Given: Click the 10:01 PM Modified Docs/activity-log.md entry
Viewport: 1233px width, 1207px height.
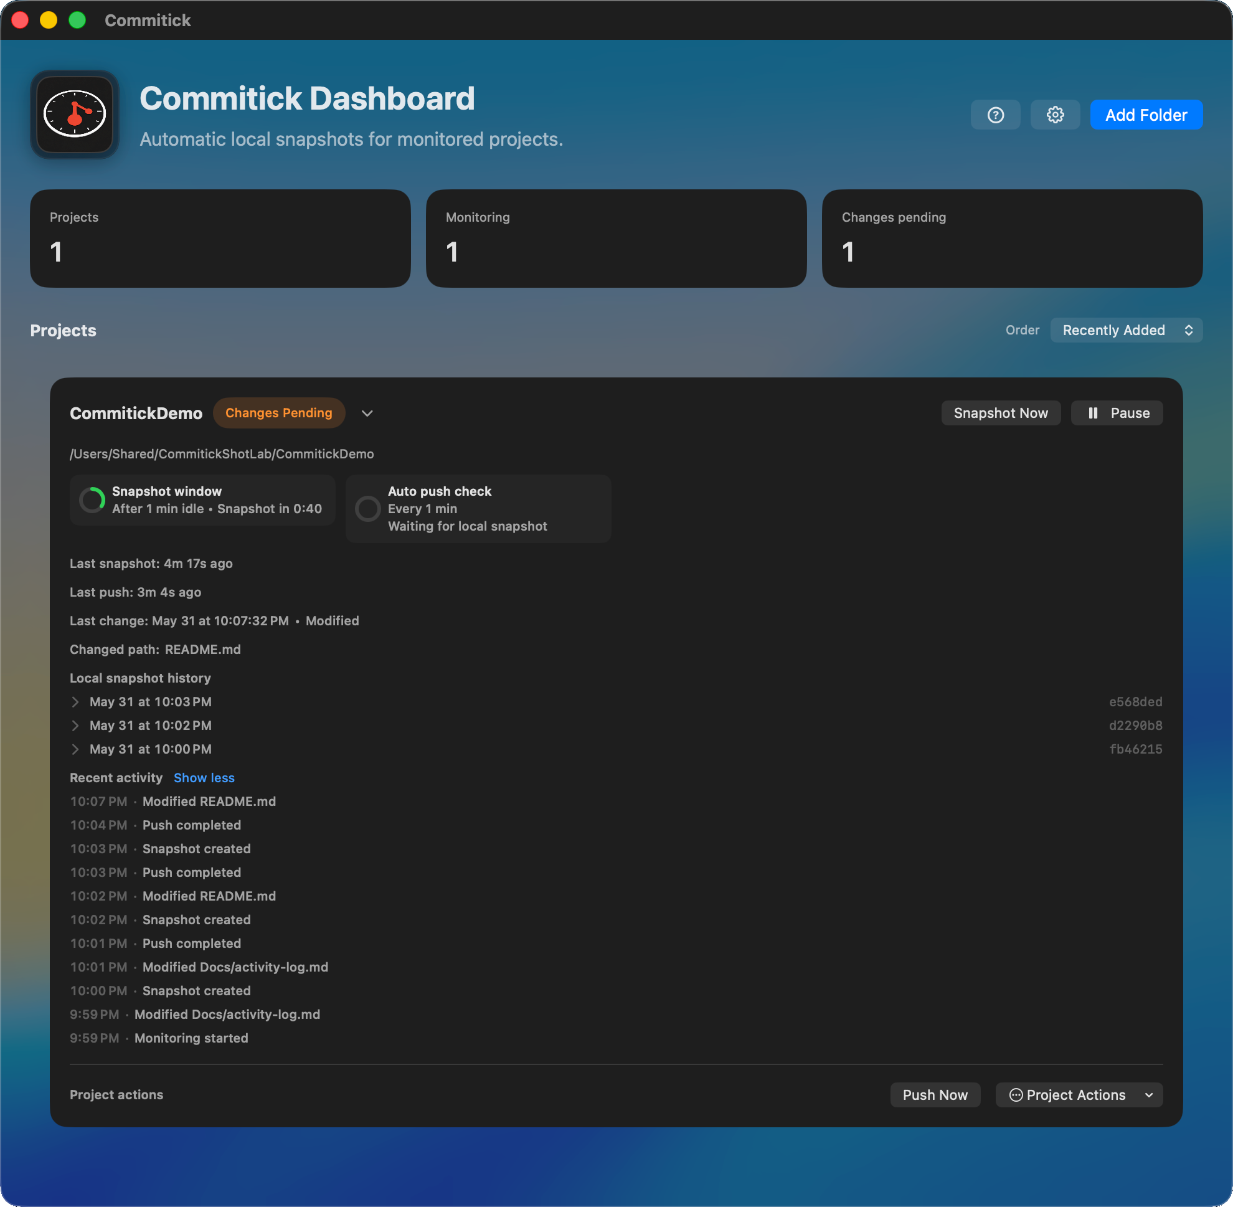Looking at the screenshot, I should click(199, 967).
